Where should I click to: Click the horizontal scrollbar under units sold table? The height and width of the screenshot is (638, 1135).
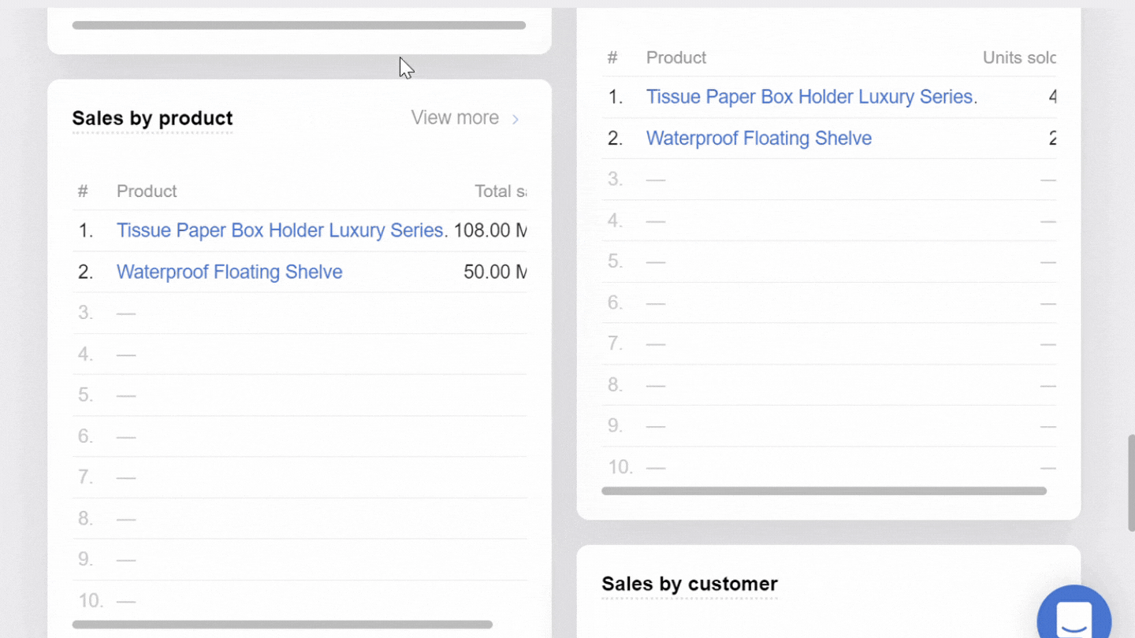[x=824, y=491]
